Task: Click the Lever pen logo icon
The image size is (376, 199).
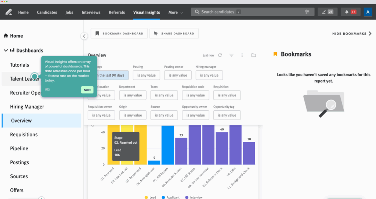Action: pyautogui.click(x=9, y=12)
